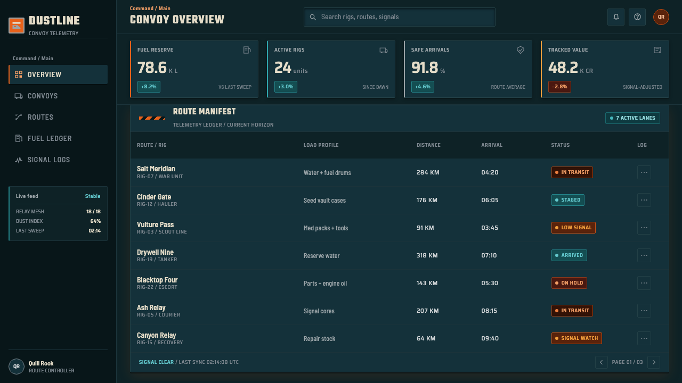Click the 78.6 fuel reserve value
The height and width of the screenshot is (383, 682).
pos(152,68)
